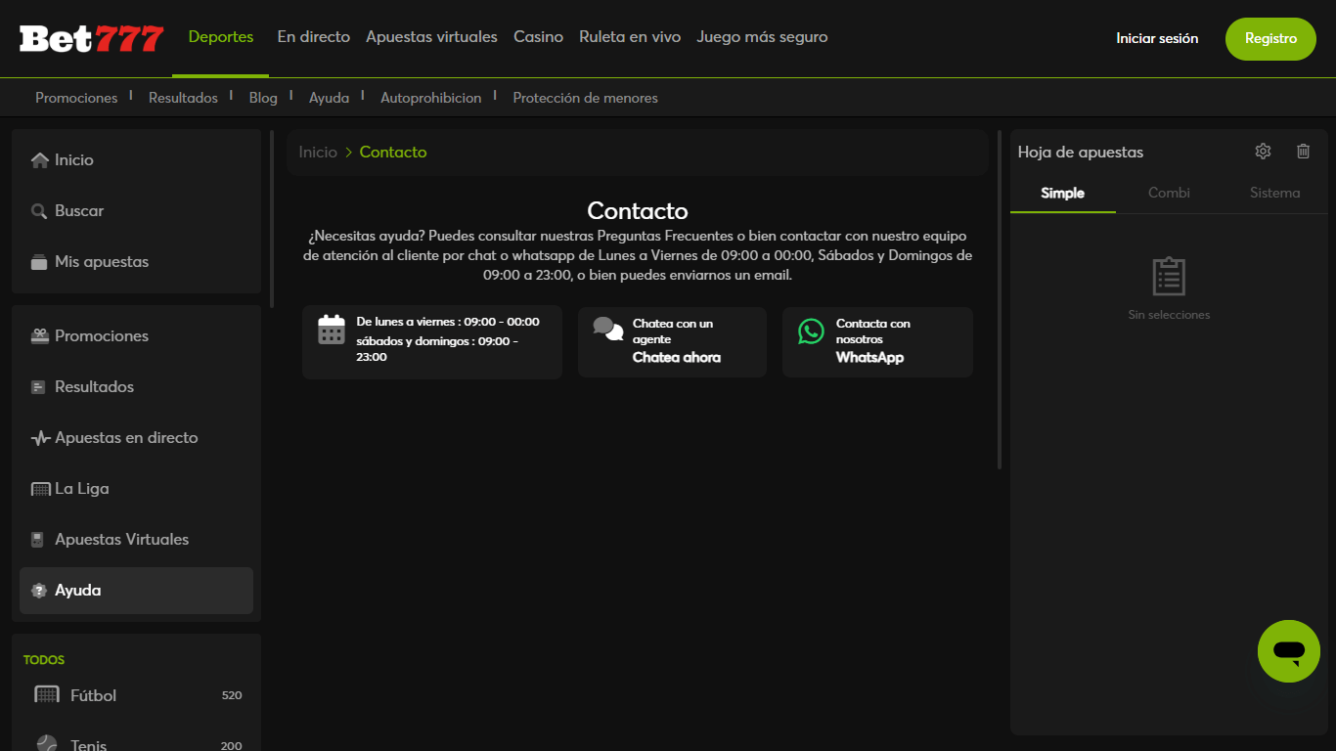Viewport: 1336px width, 751px height.
Task: Click the Fútbol goal icon
Action: click(x=47, y=695)
